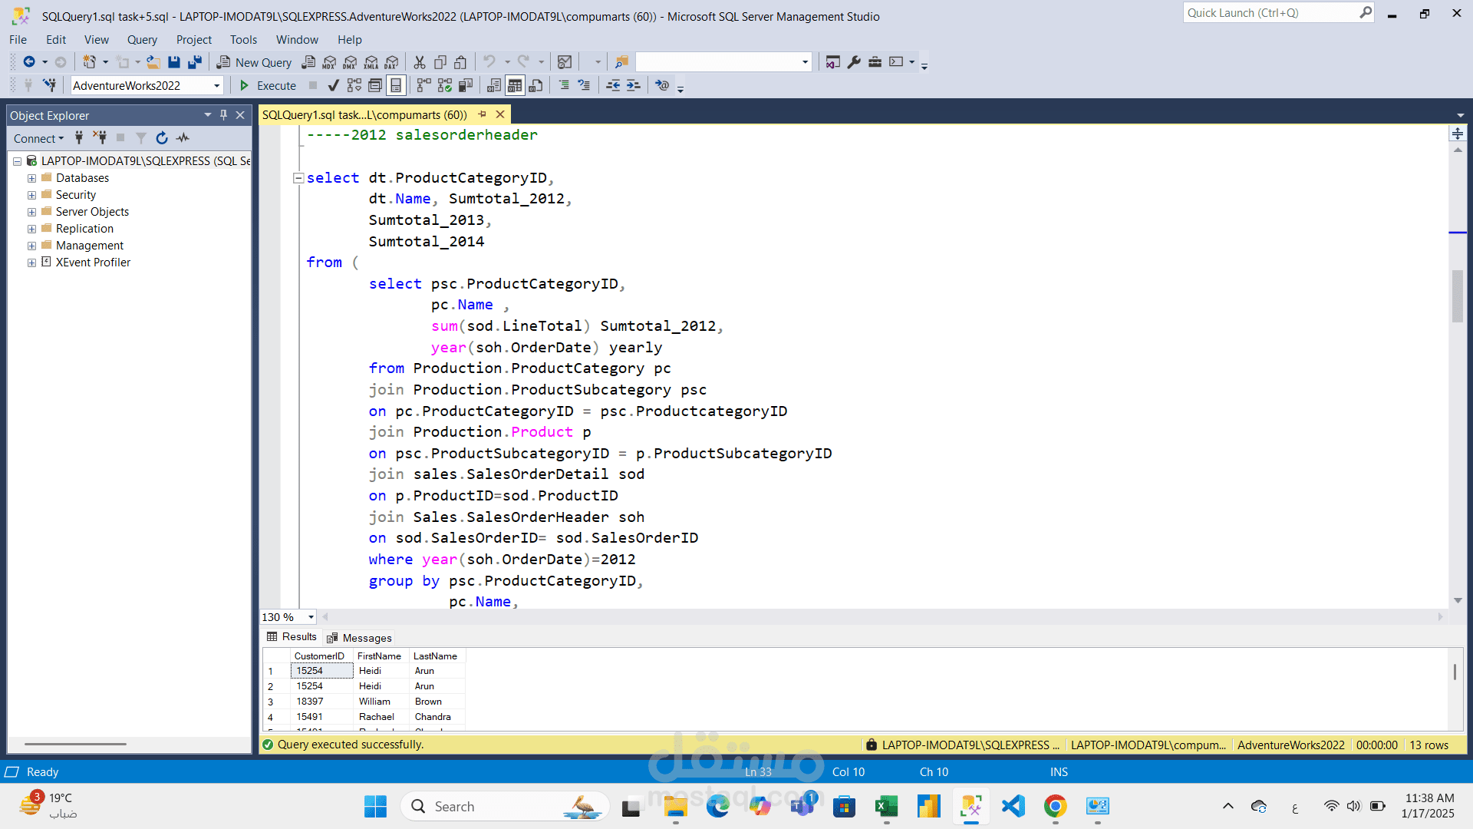Expand the Server Objects node

(31, 212)
